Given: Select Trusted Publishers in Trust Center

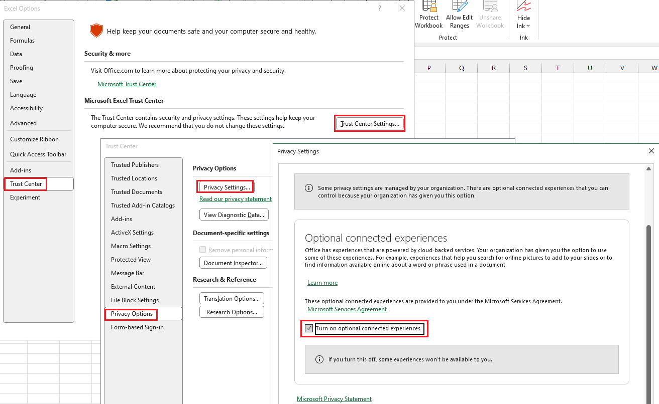Looking at the screenshot, I should 143,165.
